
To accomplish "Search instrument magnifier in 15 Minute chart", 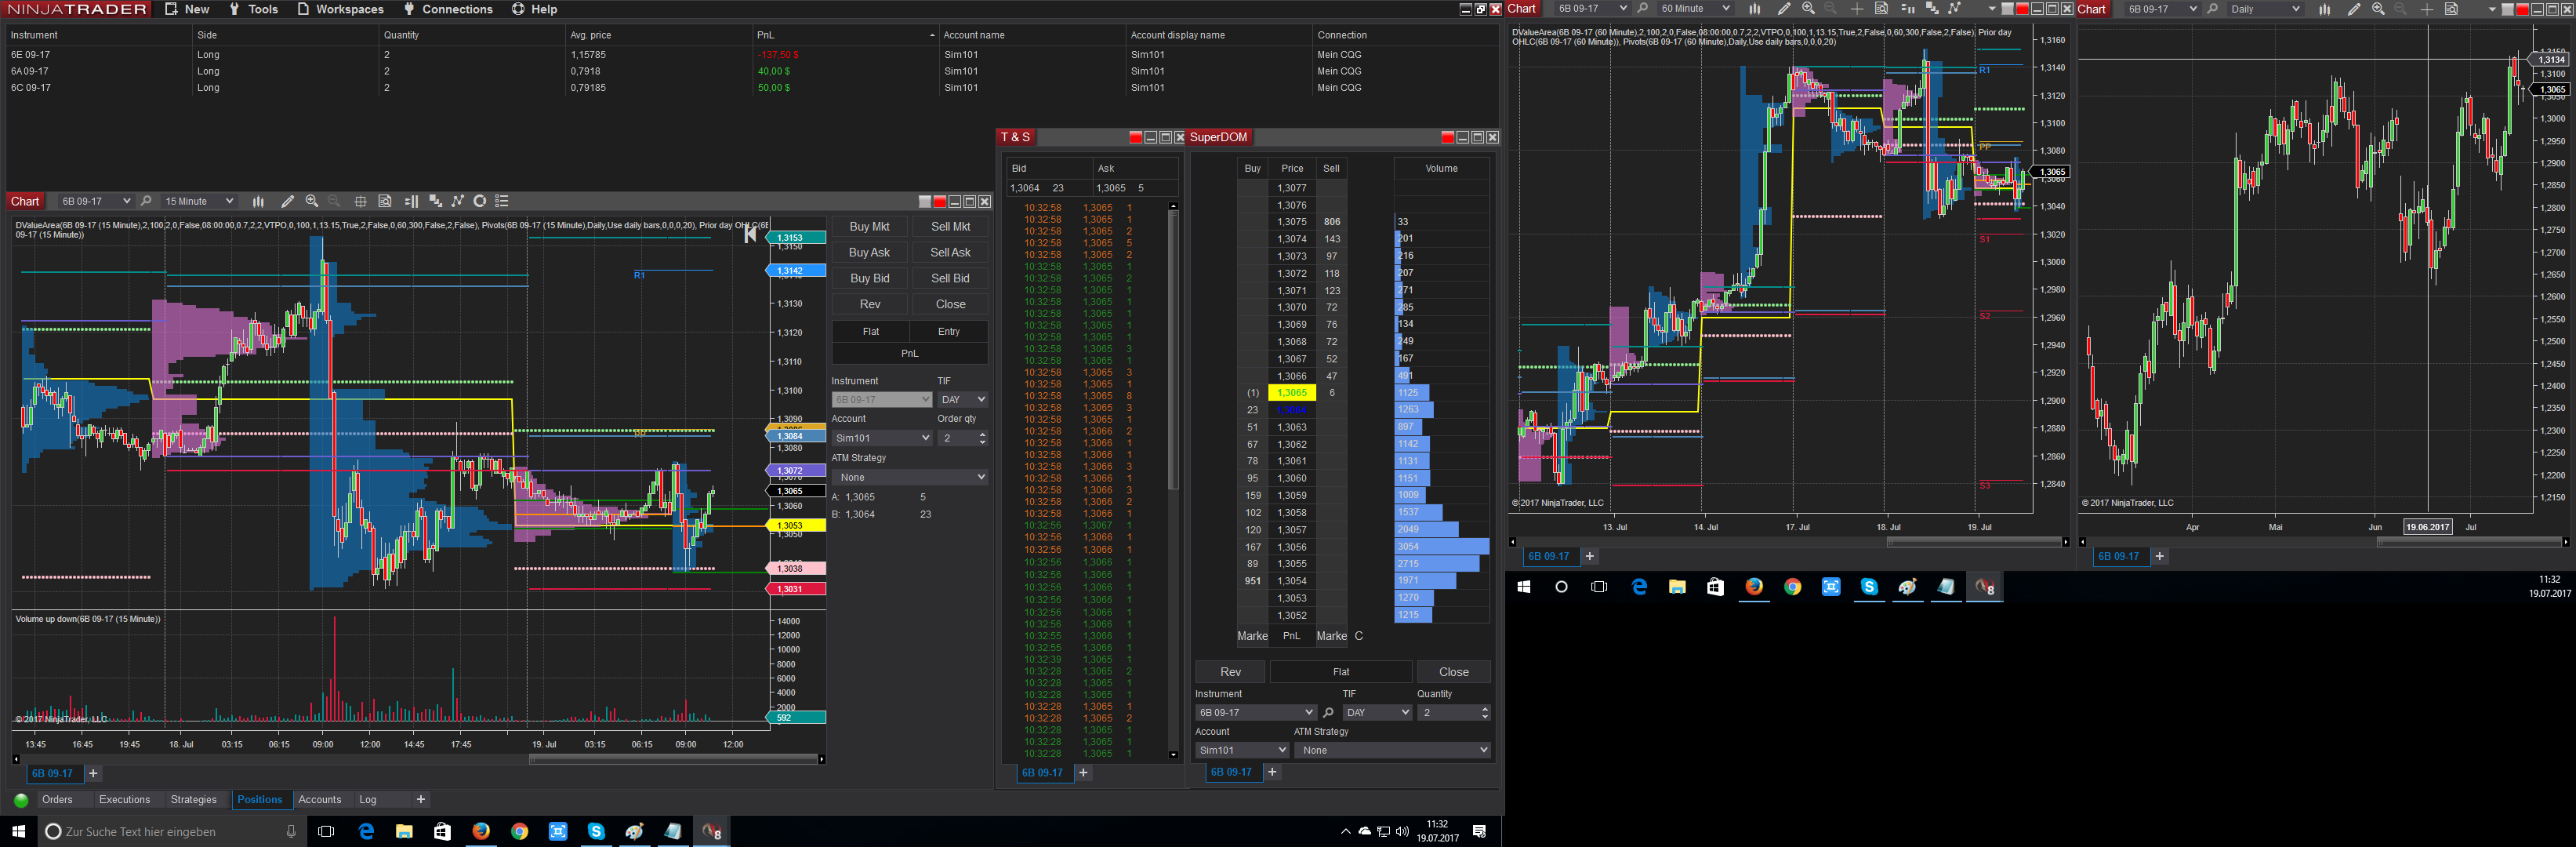I will (146, 201).
